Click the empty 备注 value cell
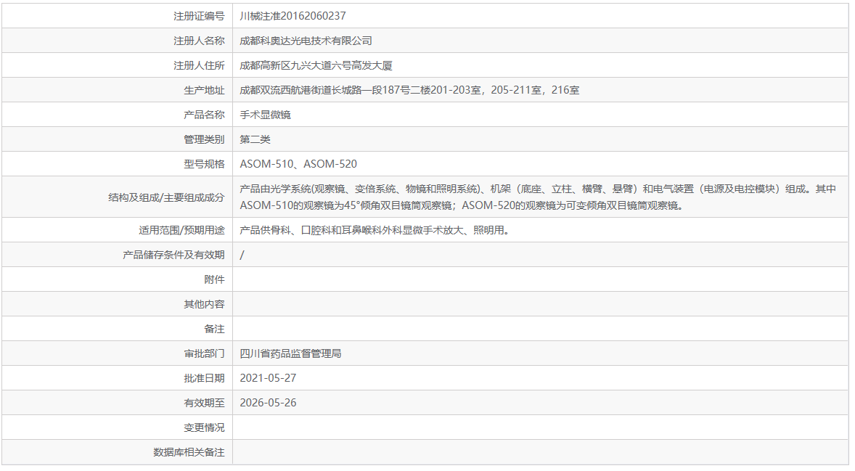The height and width of the screenshot is (471, 855). point(435,329)
